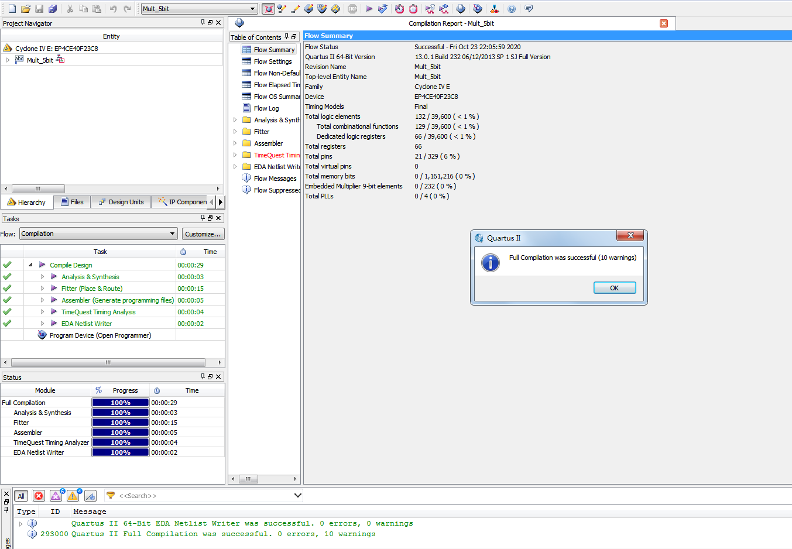Open the Mult_5bit revision dropdown
The height and width of the screenshot is (549, 792).
click(x=253, y=9)
